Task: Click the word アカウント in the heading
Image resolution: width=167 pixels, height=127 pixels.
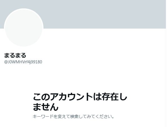Action: [72, 97]
